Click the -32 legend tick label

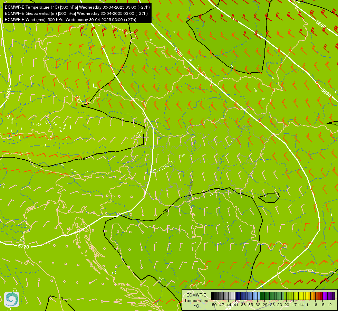click(257, 305)
